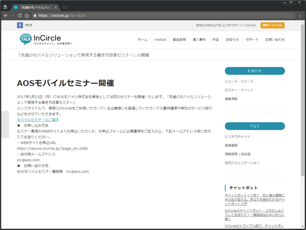Open the 社内コミュニケーション blog category
The image size is (306, 230).
point(242,163)
